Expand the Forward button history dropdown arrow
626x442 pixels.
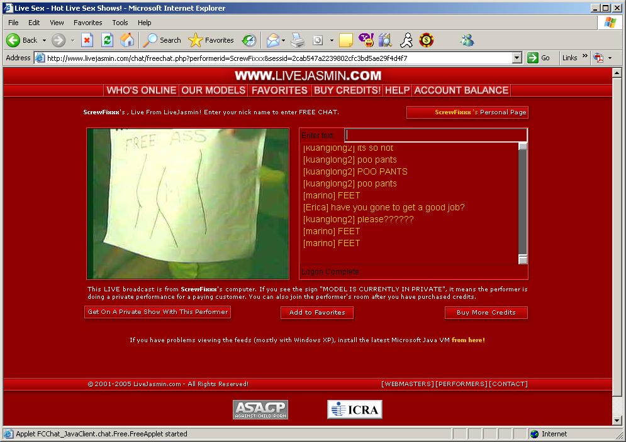coord(72,40)
